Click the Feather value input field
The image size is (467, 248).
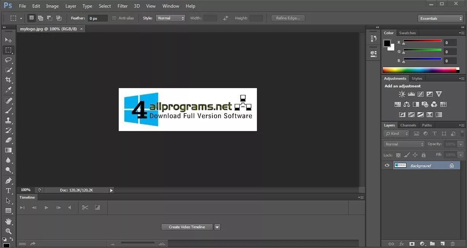click(97, 18)
